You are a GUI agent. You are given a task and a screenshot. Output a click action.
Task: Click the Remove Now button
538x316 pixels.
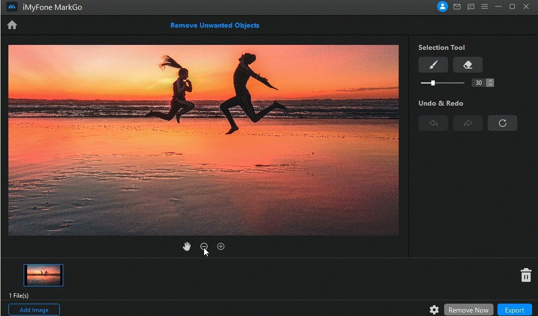(468, 310)
